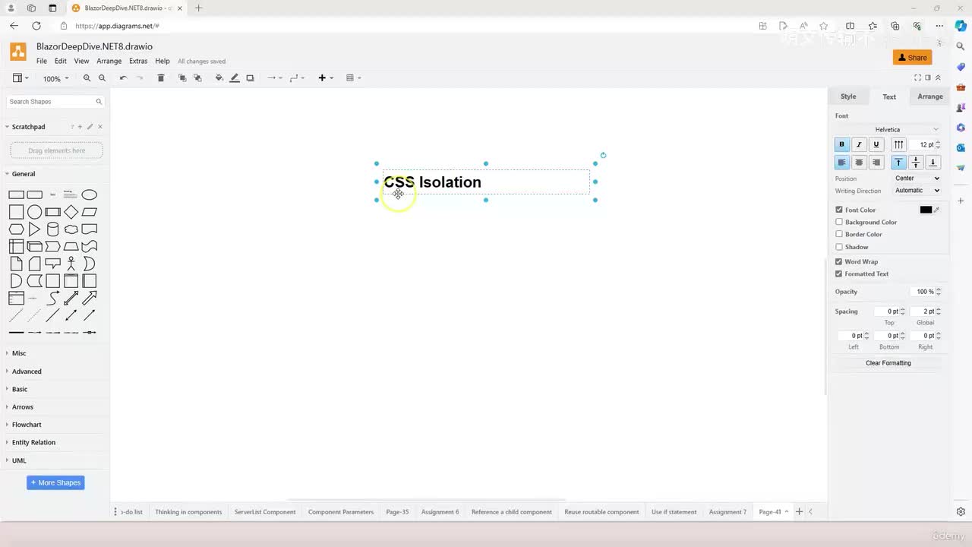The width and height of the screenshot is (972, 547).
Task: Open the Writing Direction dropdown
Action: 917,191
